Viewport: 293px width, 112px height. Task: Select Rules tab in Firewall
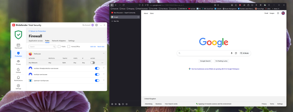click(47, 41)
